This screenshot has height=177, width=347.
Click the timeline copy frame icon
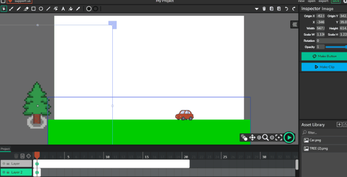22,156
